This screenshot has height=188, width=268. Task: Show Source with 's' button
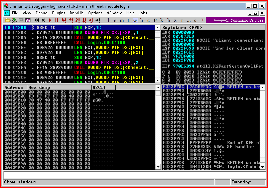click(x=195, y=20)
